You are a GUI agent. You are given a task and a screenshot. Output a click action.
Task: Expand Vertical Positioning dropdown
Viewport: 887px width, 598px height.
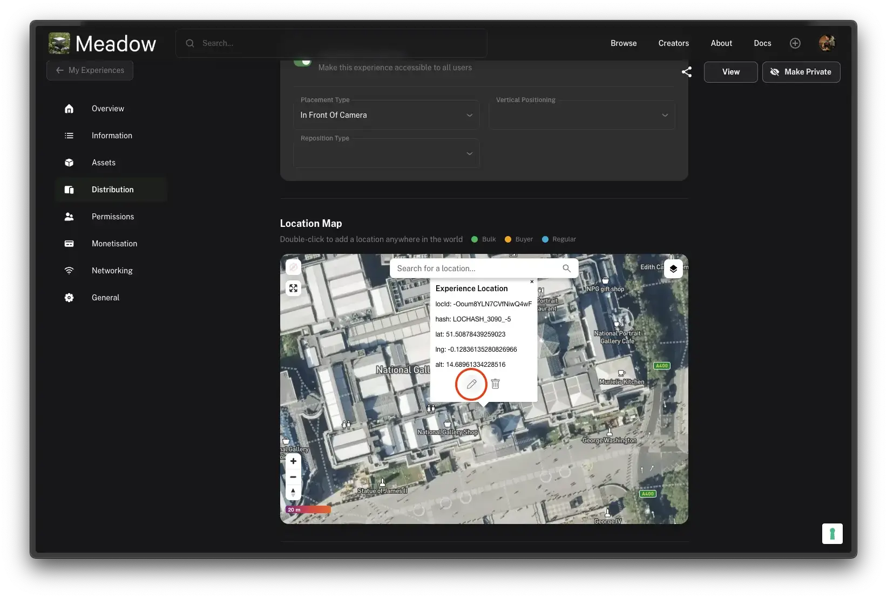(581, 115)
